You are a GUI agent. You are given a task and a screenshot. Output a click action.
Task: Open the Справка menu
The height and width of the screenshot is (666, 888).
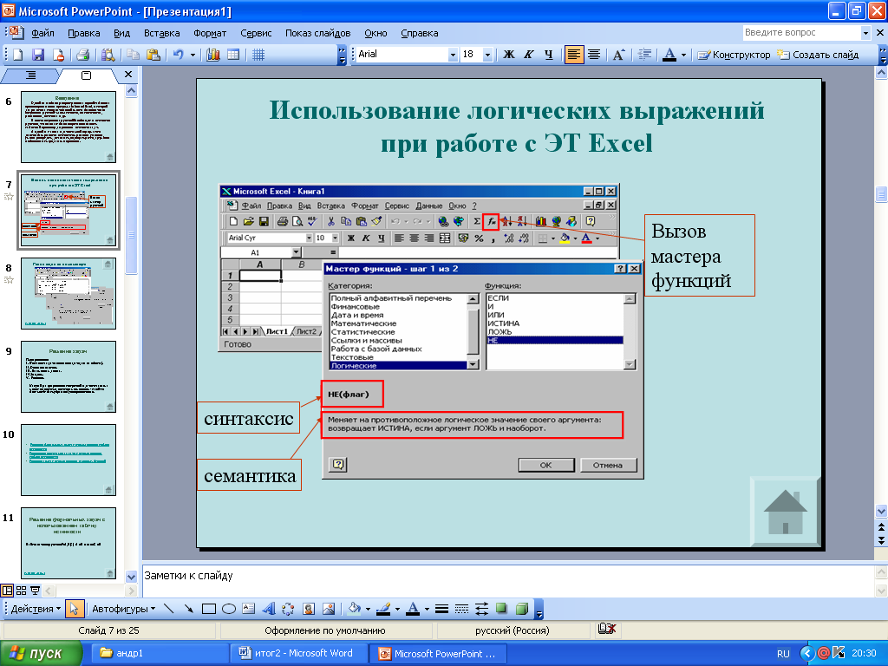click(419, 33)
